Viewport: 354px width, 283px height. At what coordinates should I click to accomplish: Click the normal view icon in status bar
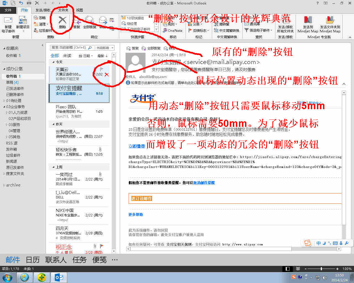click(288, 269)
